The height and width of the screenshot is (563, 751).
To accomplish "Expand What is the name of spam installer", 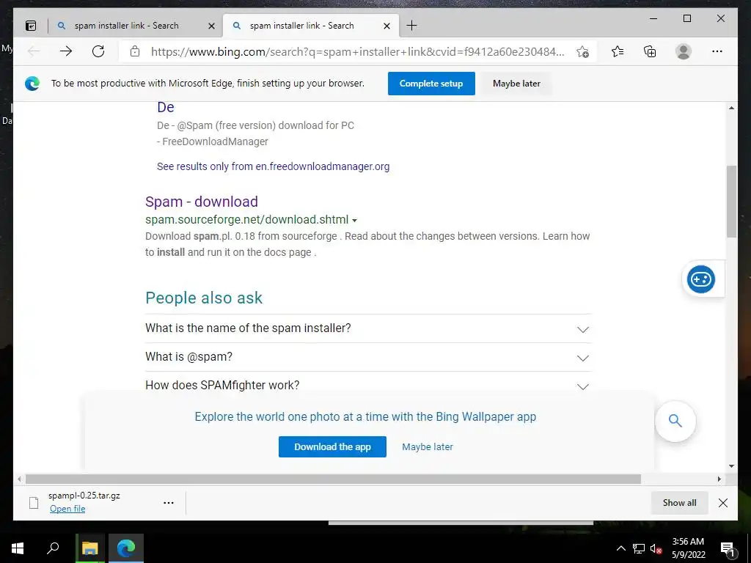I will pyautogui.click(x=368, y=328).
